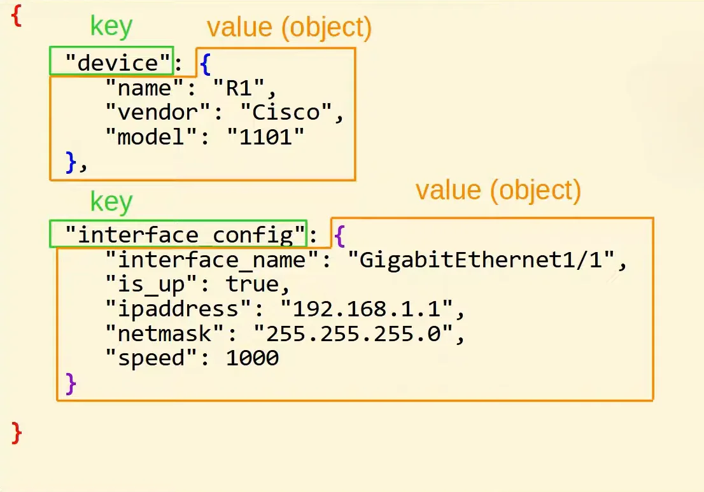
Task: Click "value (object)" label above device object
Action: (x=289, y=28)
